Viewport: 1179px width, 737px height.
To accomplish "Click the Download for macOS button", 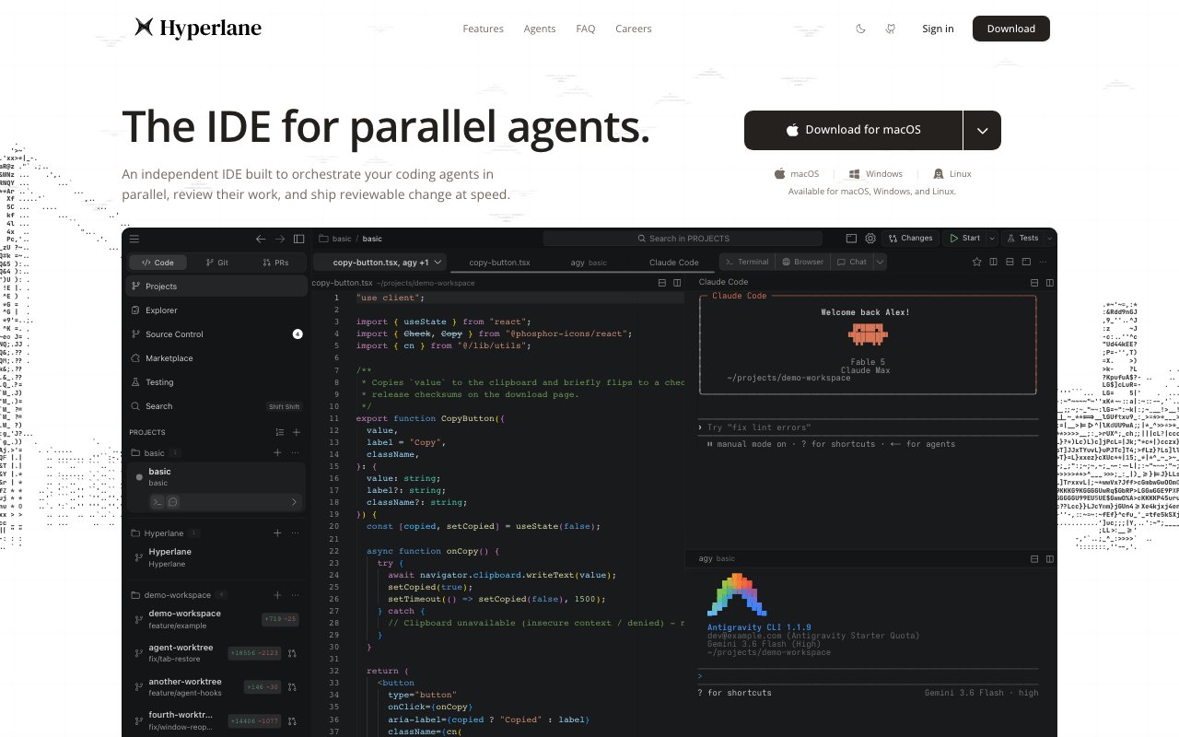I will [853, 131].
